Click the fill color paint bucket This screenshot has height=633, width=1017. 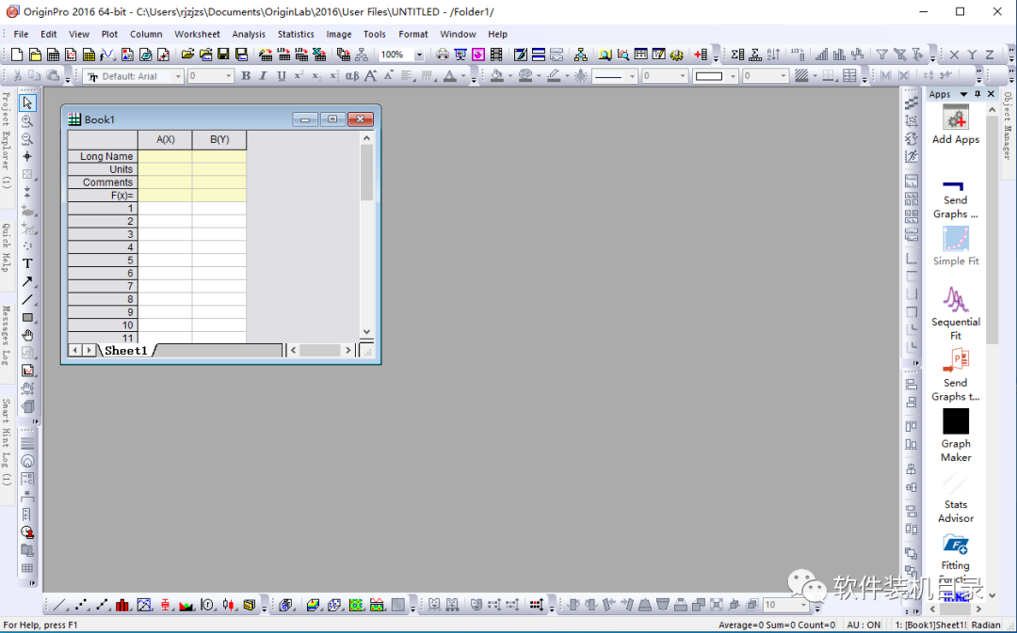[x=497, y=76]
